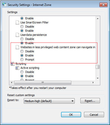Click the Use SmartScreen Filter page icon
The width and height of the screenshot is (110, 125).
click(17, 22)
